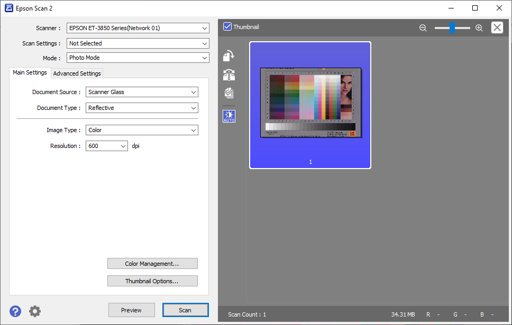The height and width of the screenshot is (325, 512).
Task: Uncheck the Thumbnail checkbox
Action: pyautogui.click(x=227, y=27)
